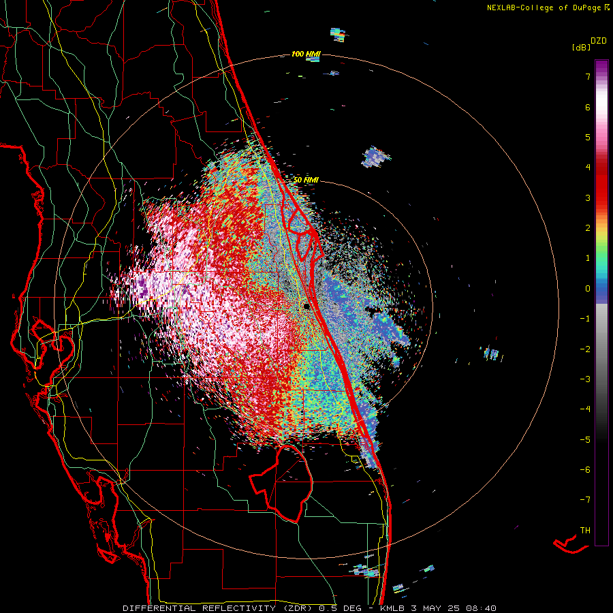The width and height of the screenshot is (613, 613).
Task: Click the scale value 2
Action: [588, 228]
